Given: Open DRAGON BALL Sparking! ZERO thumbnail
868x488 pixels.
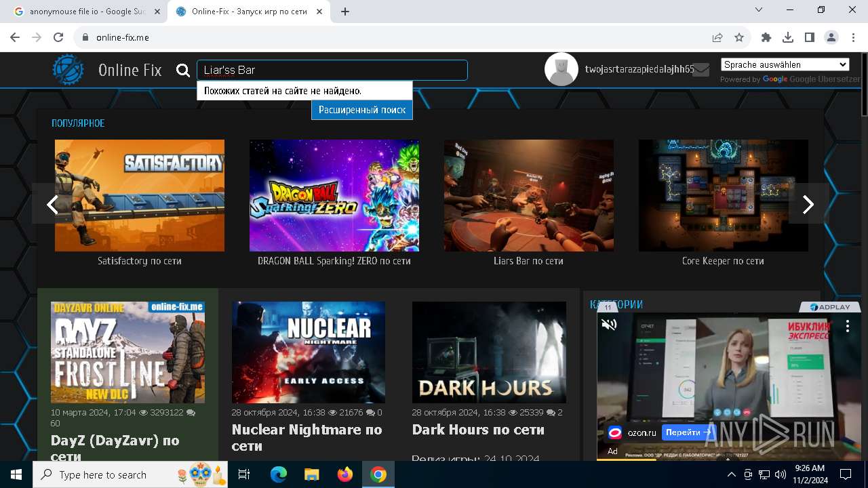Looking at the screenshot, I should pyautogui.click(x=334, y=196).
